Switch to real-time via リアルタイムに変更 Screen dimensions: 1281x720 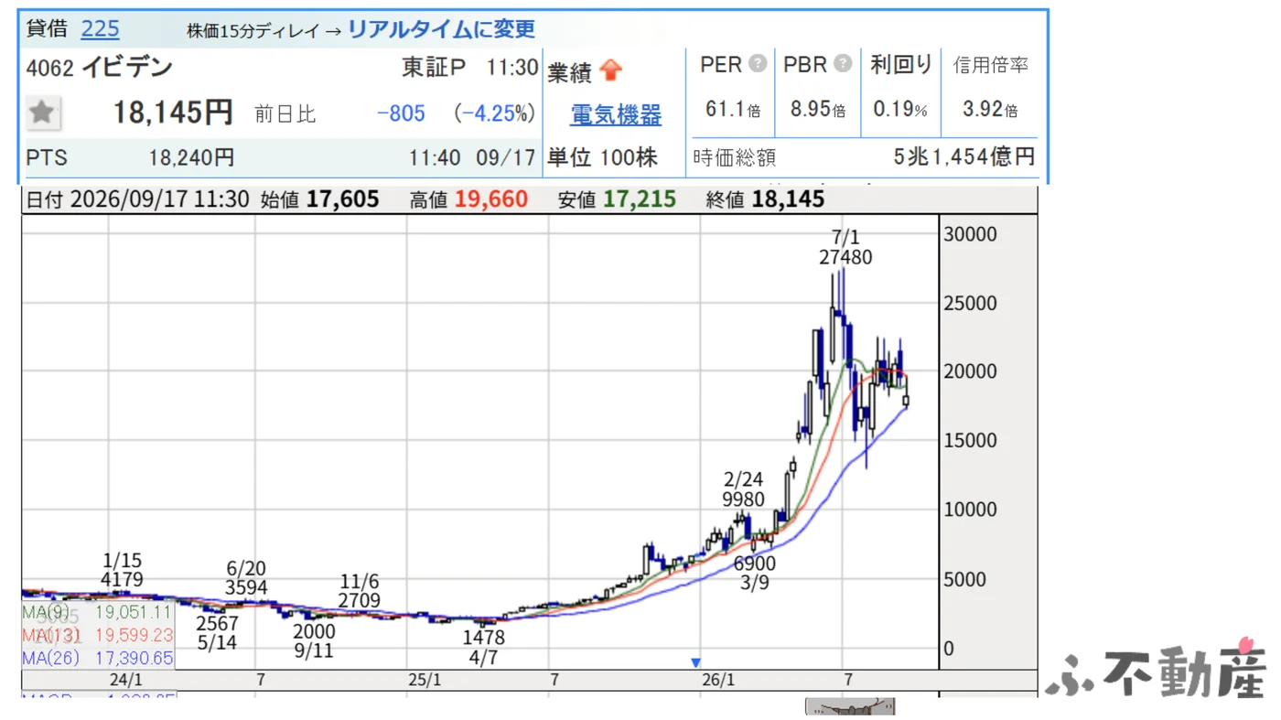pos(441,28)
